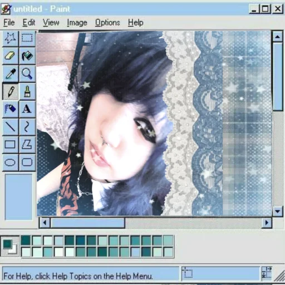Activate the Airbrush spray can tool
The height and width of the screenshot is (285, 285).
(x=11, y=109)
